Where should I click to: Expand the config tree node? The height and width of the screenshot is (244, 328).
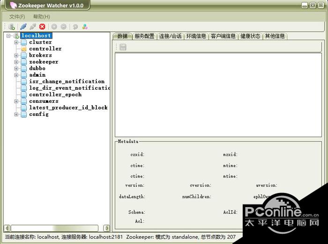(16, 115)
